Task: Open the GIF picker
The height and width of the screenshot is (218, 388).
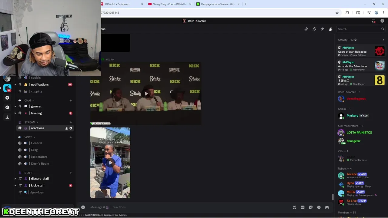Action: [x=303, y=207]
